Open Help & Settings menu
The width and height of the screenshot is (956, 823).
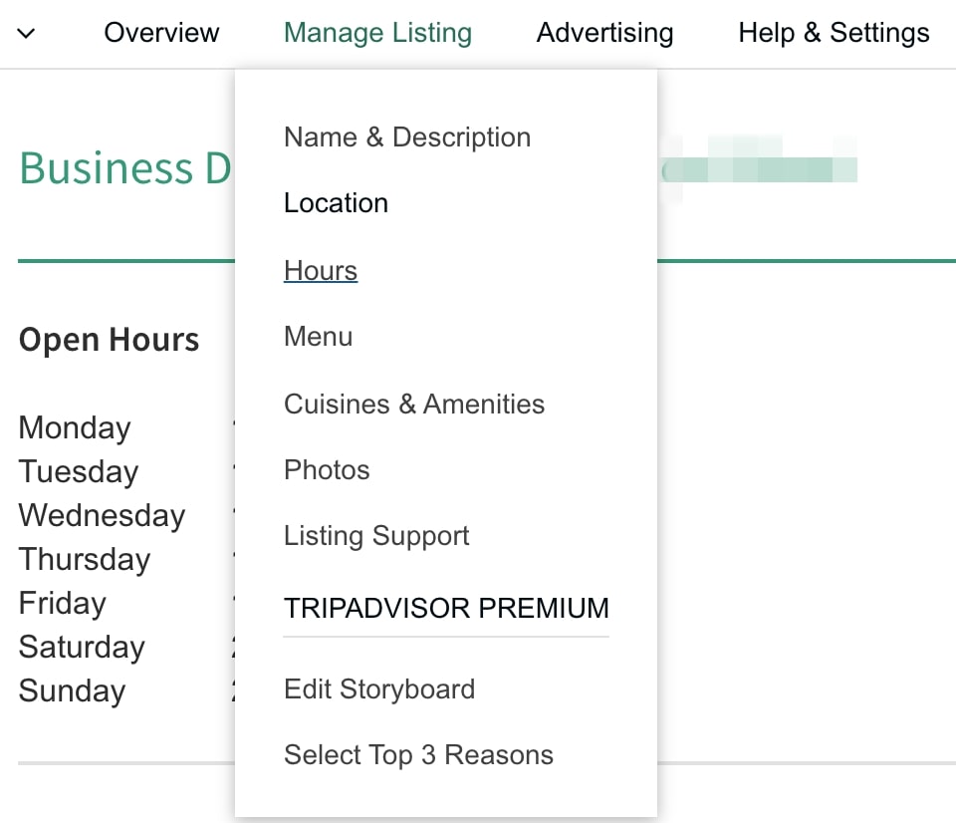(834, 33)
